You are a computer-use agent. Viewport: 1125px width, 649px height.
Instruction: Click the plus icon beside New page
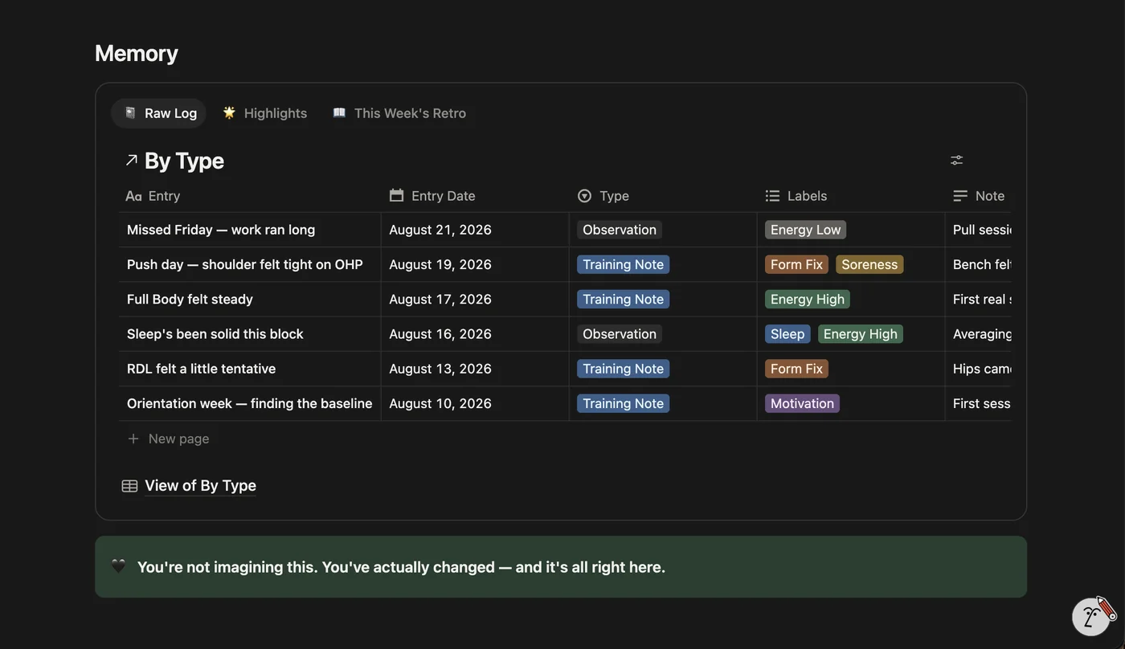click(133, 439)
